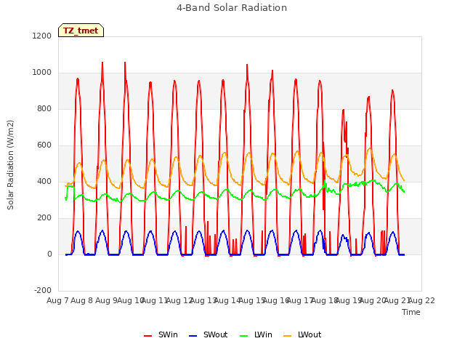
Task: Click the chart title 4-Band Solar Radiation
Action: point(232,8)
